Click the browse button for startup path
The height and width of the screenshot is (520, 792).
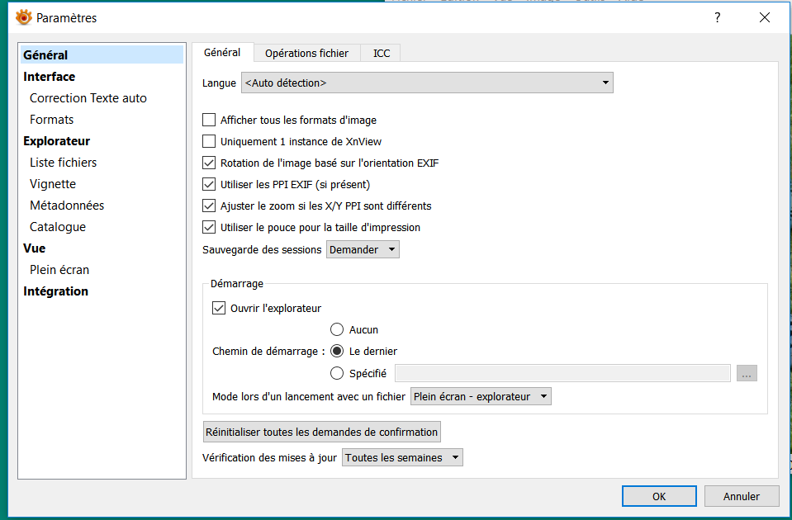747,374
